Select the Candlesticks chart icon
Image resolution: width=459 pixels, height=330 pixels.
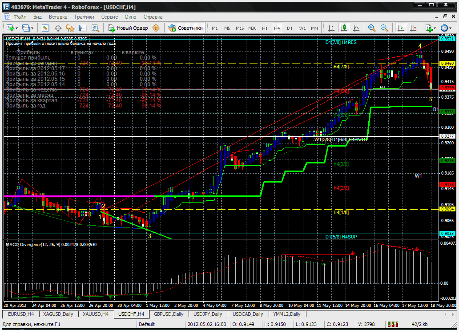[344, 28]
